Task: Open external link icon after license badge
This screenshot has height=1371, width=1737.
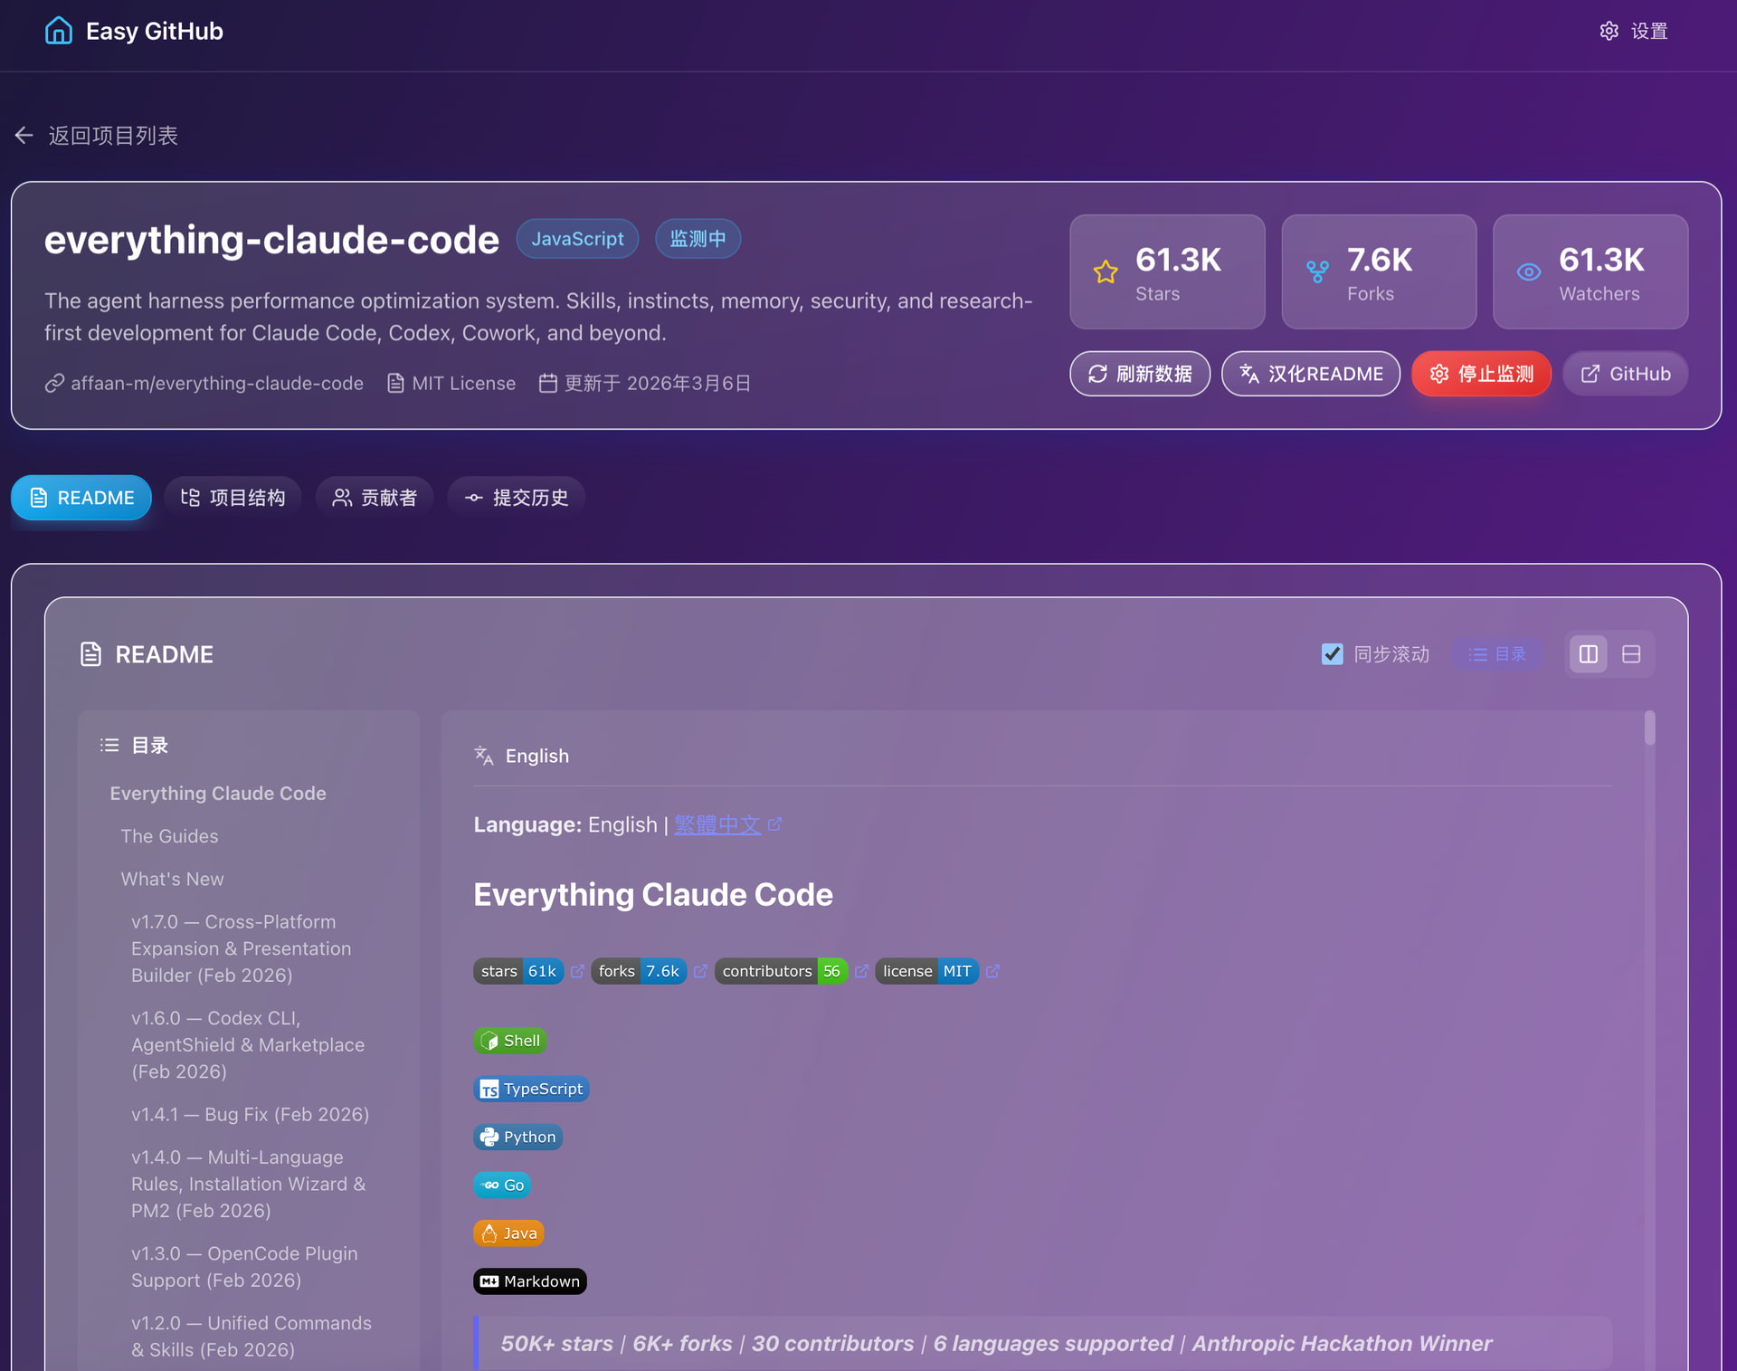Action: 992,971
